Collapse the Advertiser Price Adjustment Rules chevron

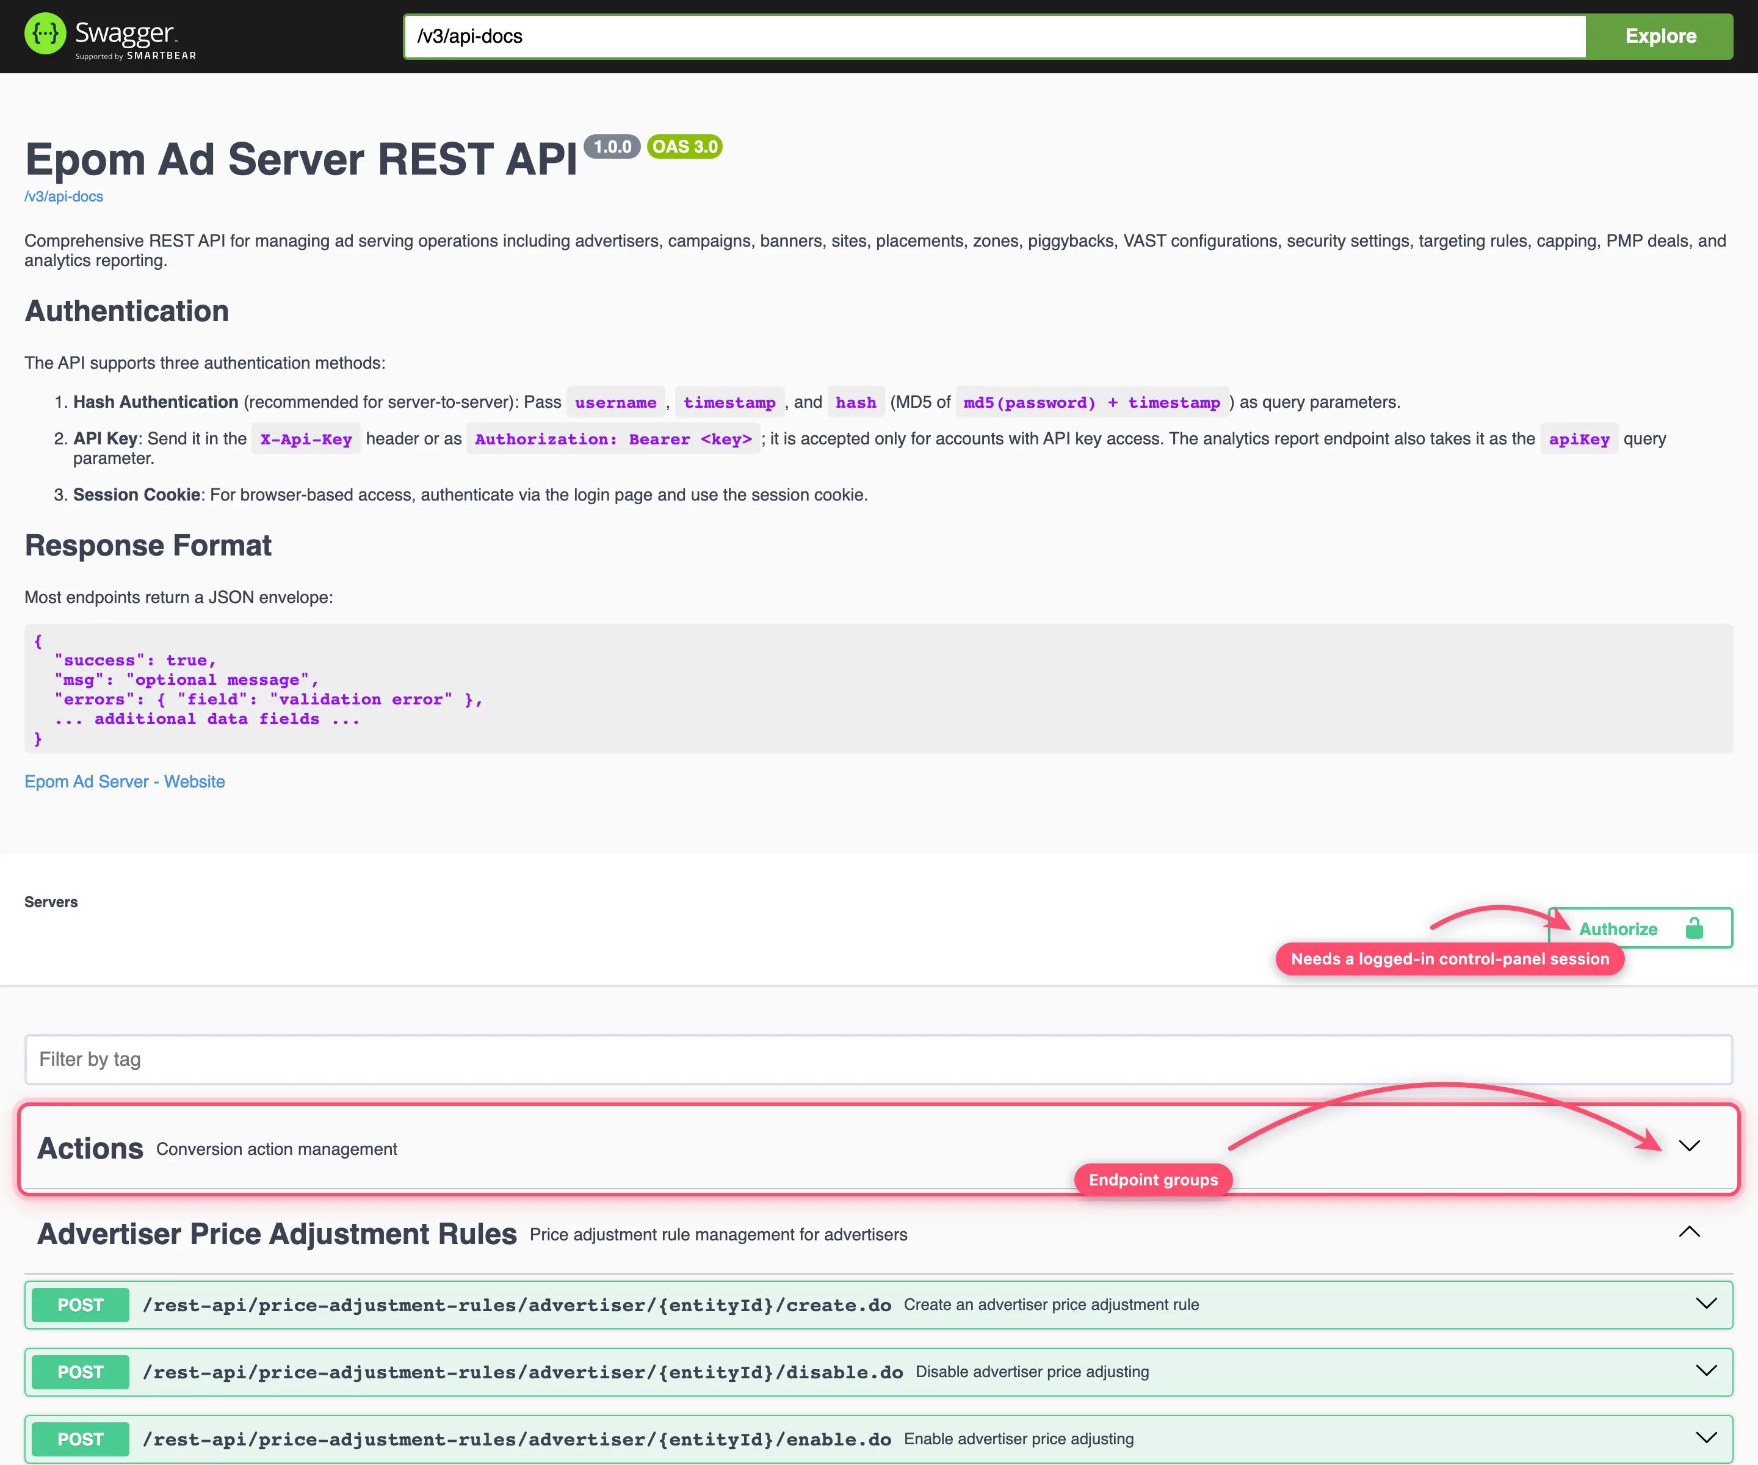coord(1690,1231)
